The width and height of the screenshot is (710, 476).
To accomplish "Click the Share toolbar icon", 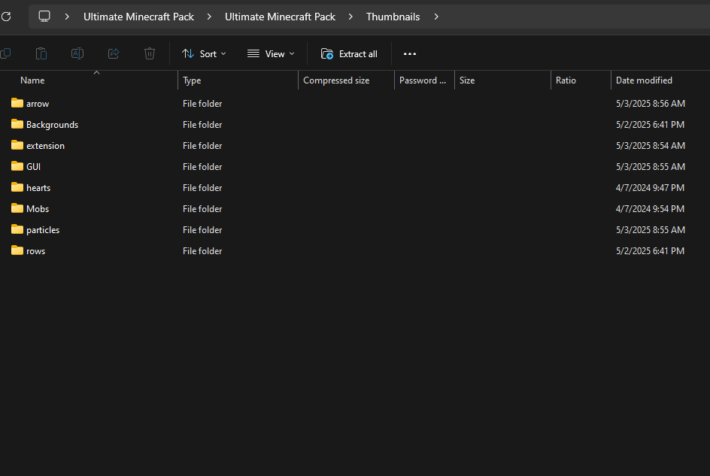I will click(x=114, y=53).
